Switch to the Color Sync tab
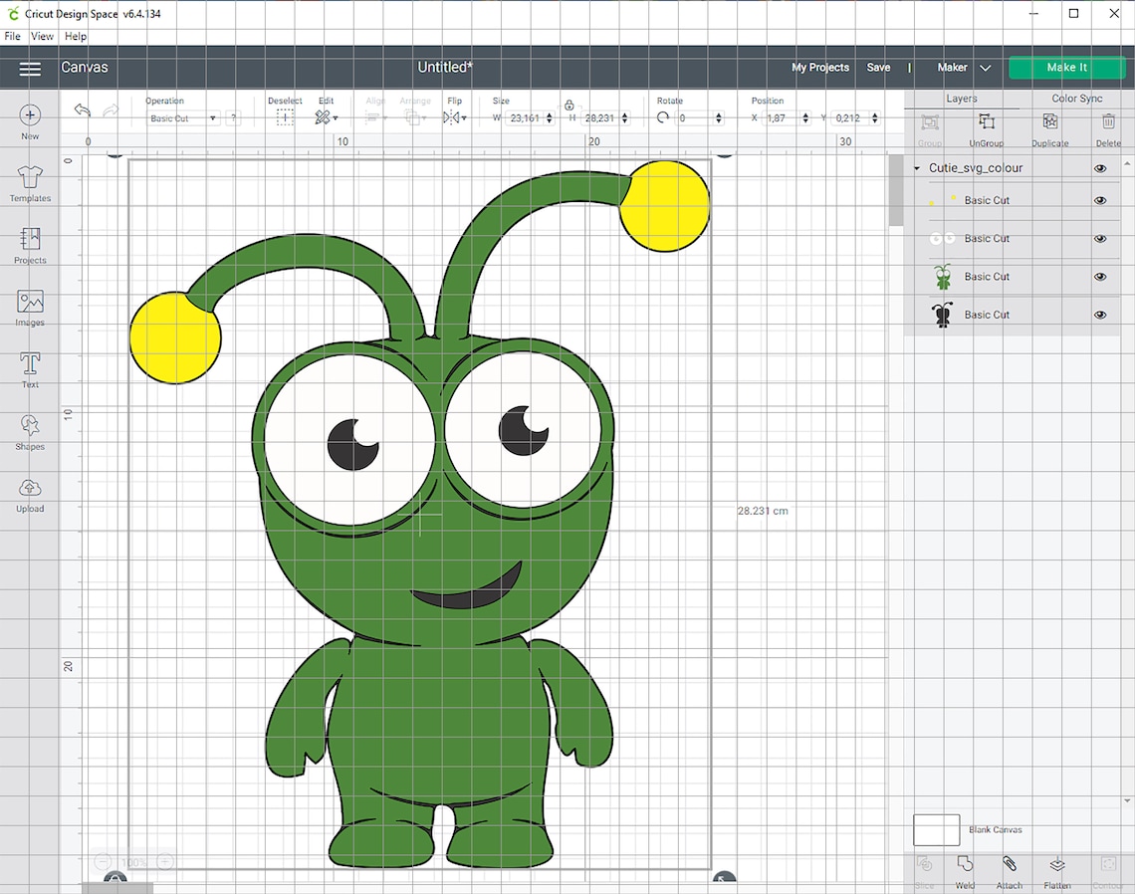 1076,98
